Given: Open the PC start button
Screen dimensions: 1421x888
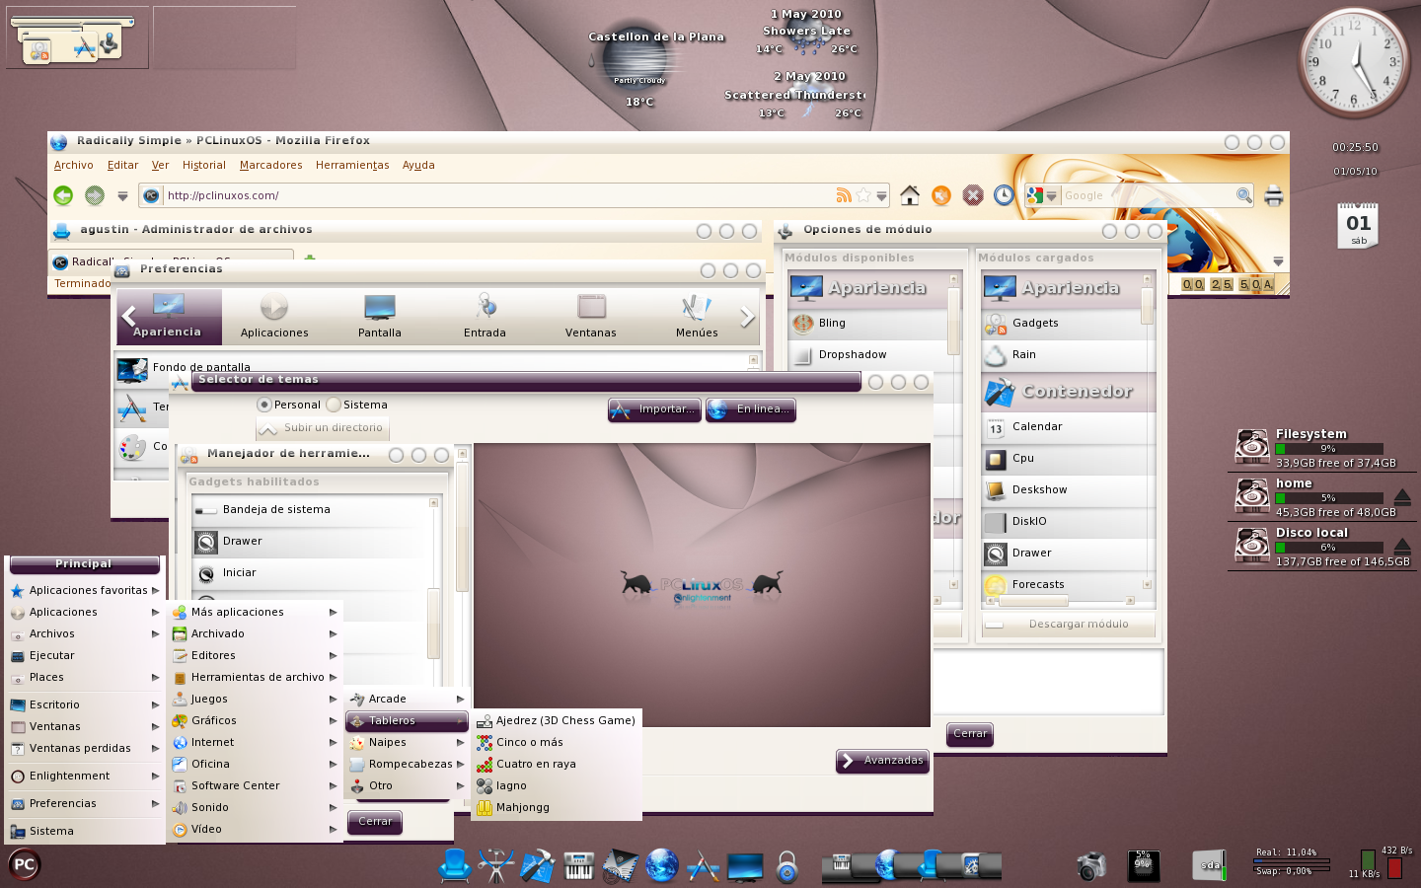Looking at the screenshot, I should tap(24, 865).
